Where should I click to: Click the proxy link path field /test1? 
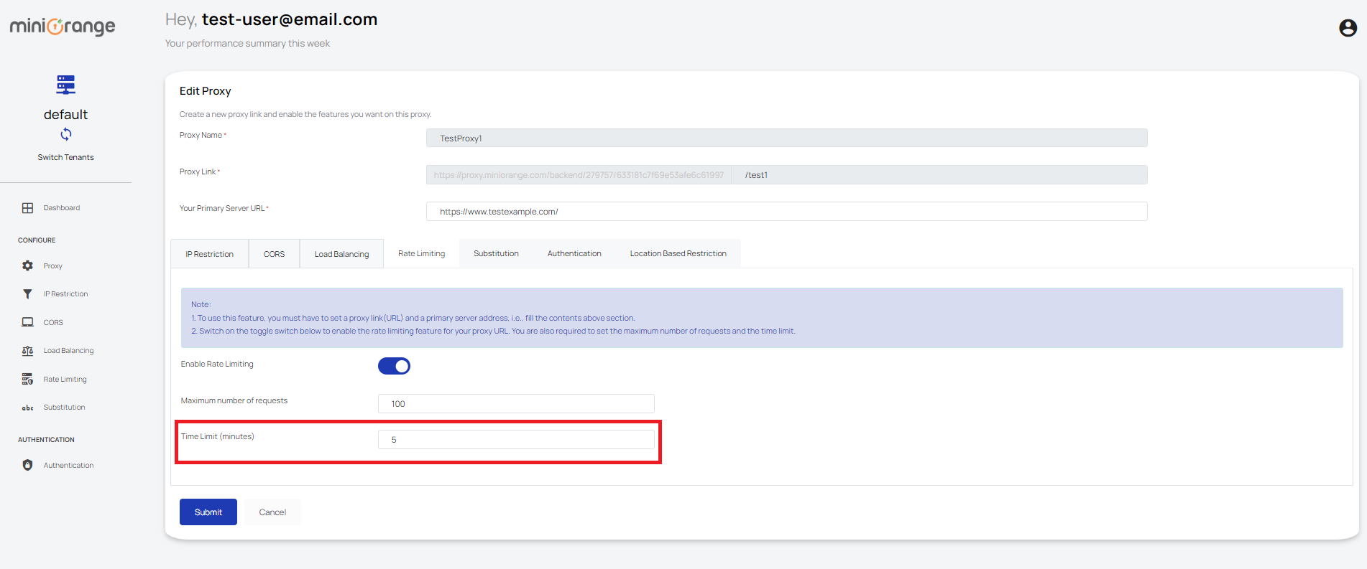[939, 174]
